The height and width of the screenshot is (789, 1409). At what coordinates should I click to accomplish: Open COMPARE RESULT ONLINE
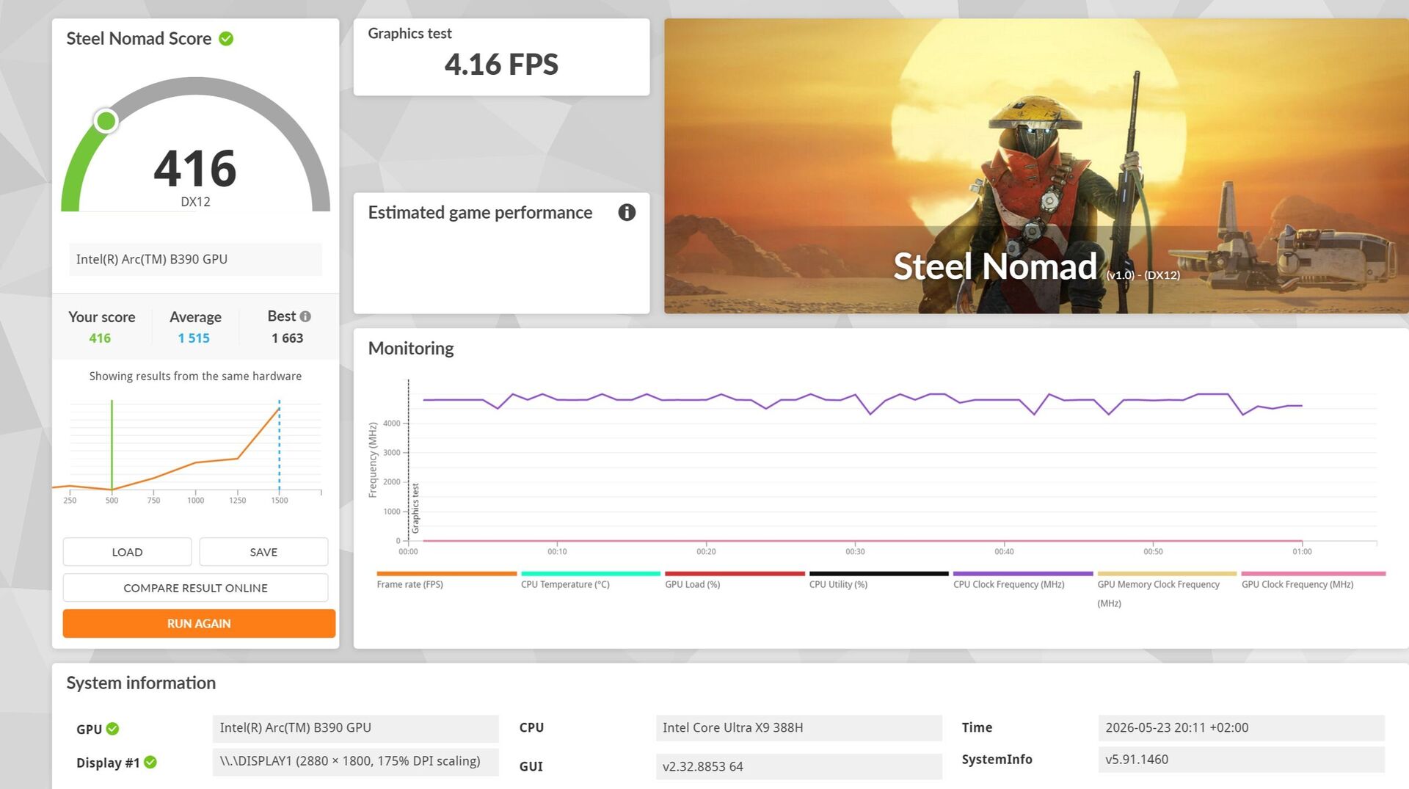pyautogui.click(x=195, y=588)
